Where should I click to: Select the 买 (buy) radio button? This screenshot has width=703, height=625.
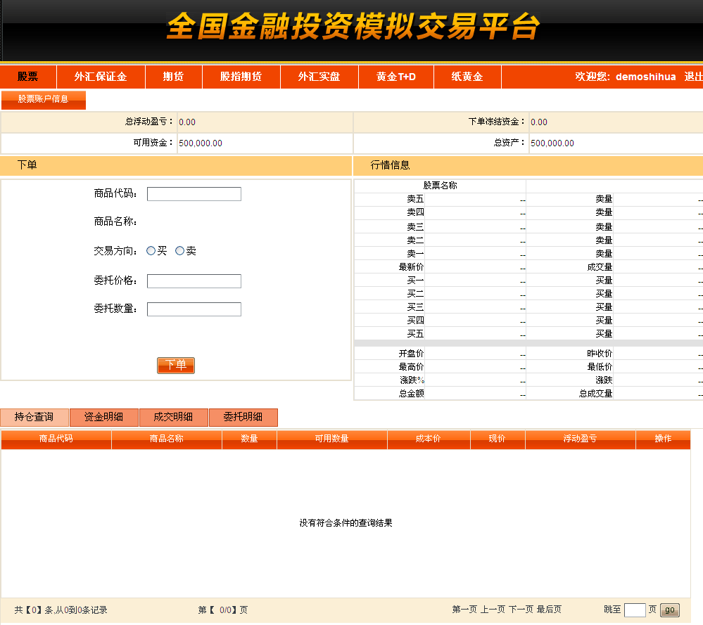point(151,251)
